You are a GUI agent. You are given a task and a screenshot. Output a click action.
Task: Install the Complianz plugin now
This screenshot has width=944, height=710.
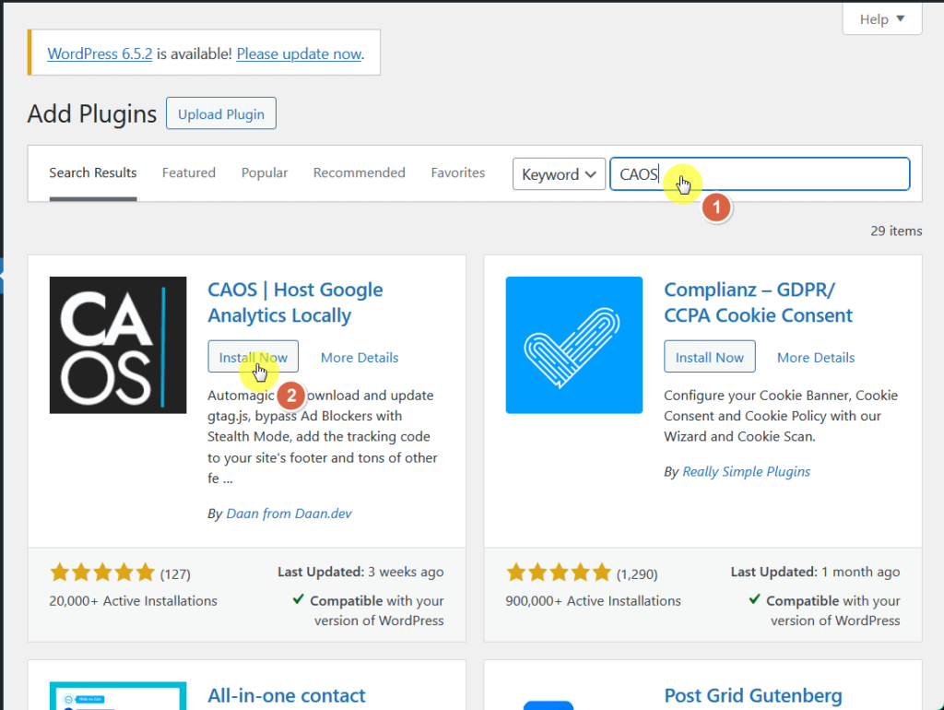pos(709,357)
